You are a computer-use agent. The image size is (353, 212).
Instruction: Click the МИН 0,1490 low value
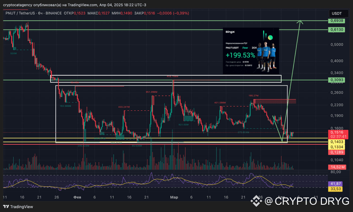[122, 13]
